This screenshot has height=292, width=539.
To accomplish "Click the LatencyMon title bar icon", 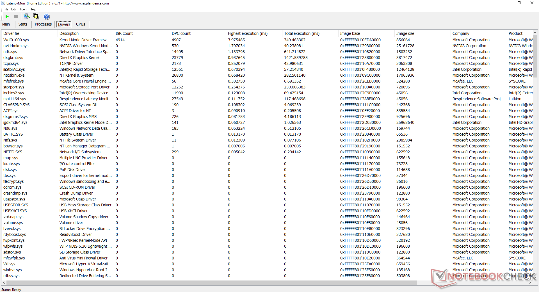I will tap(3, 3).
